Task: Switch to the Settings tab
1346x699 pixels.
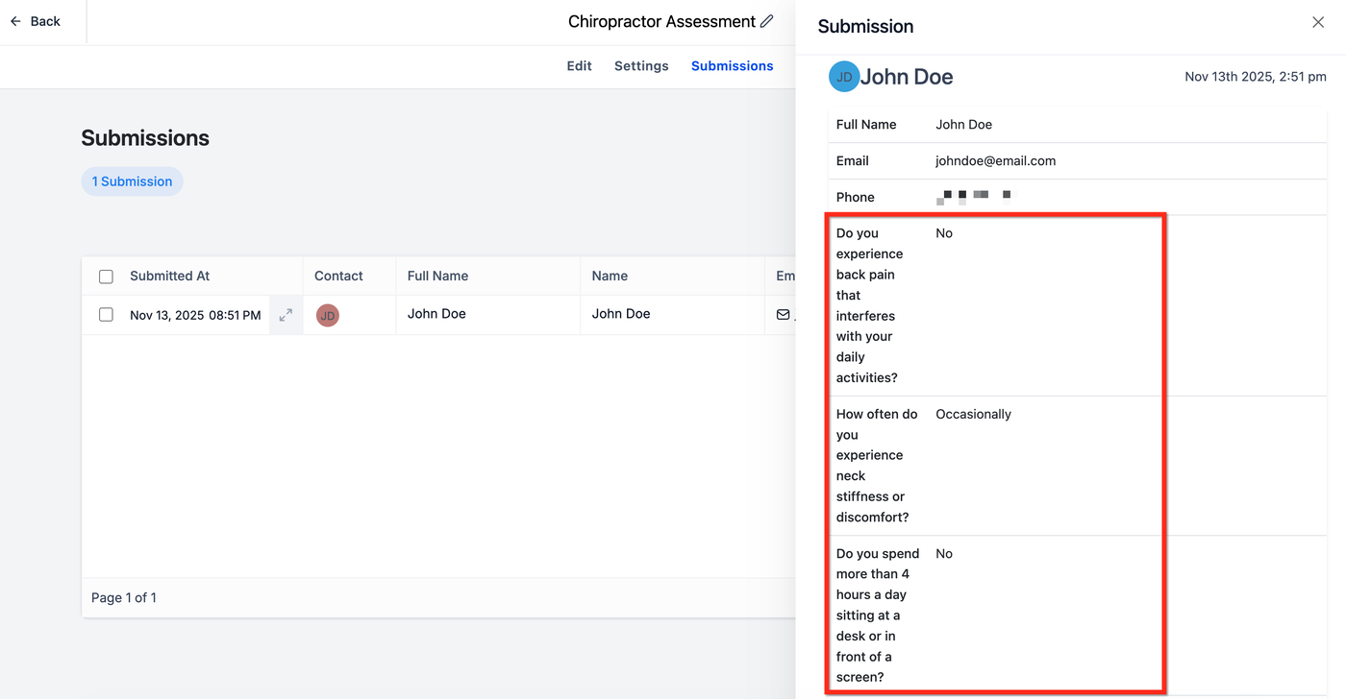Action: [641, 66]
